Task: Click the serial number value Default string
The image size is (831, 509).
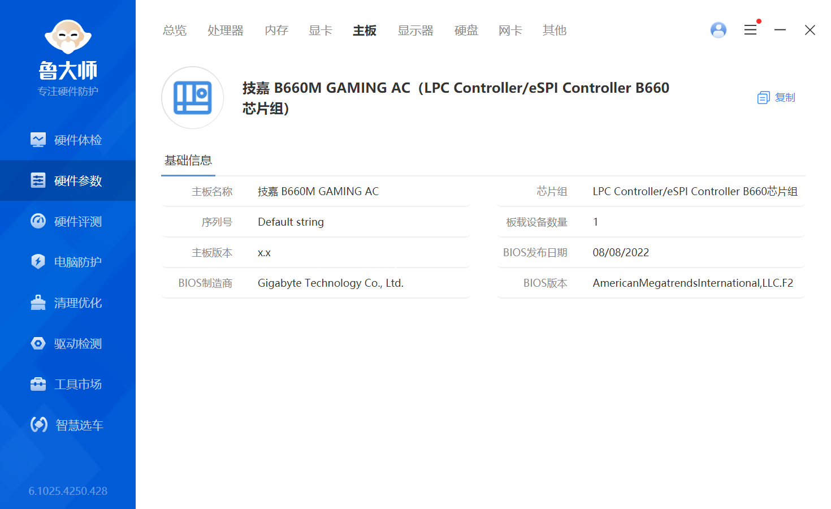Action: pyautogui.click(x=291, y=222)
